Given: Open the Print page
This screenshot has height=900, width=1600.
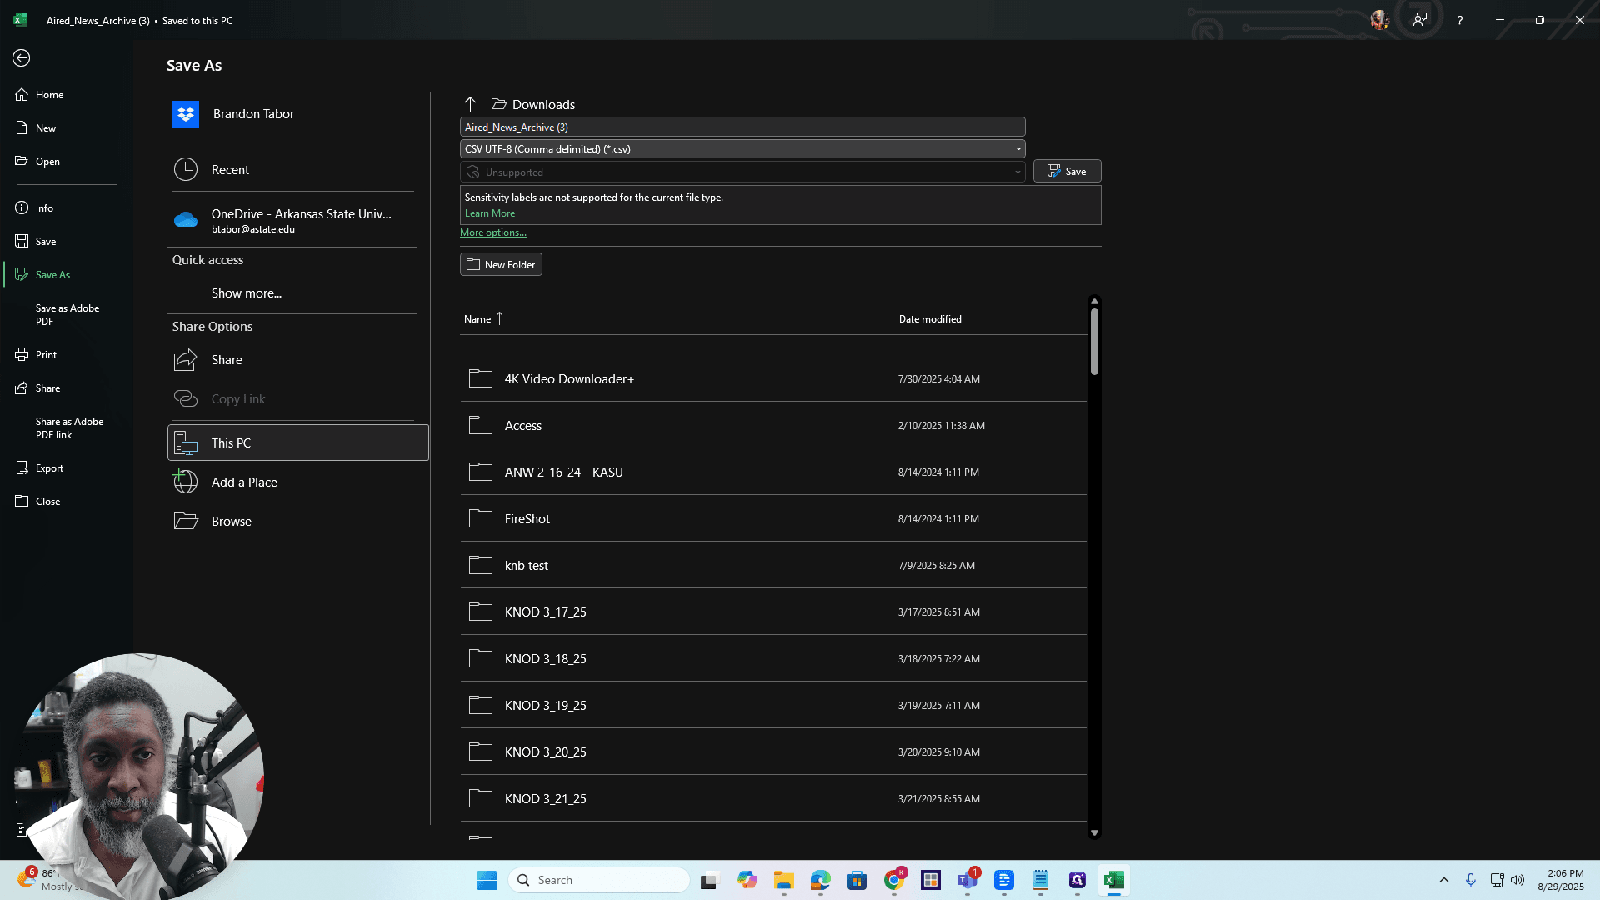Looking at the screenshot, I should point(67,355).
